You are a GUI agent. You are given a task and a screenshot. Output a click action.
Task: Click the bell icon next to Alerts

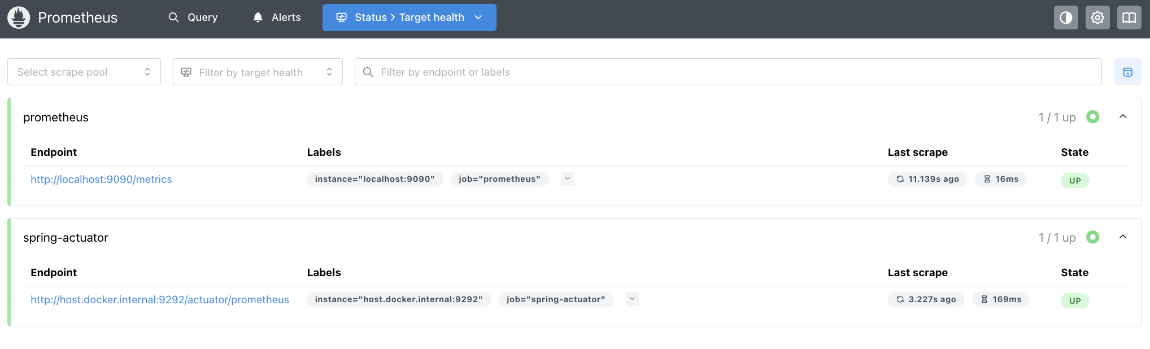click(x=258, y=18)
